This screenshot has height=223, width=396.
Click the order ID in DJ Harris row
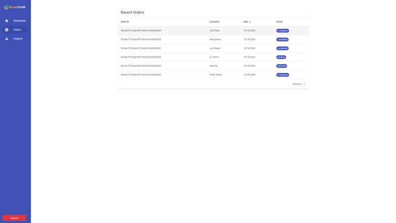pos(141,57)
